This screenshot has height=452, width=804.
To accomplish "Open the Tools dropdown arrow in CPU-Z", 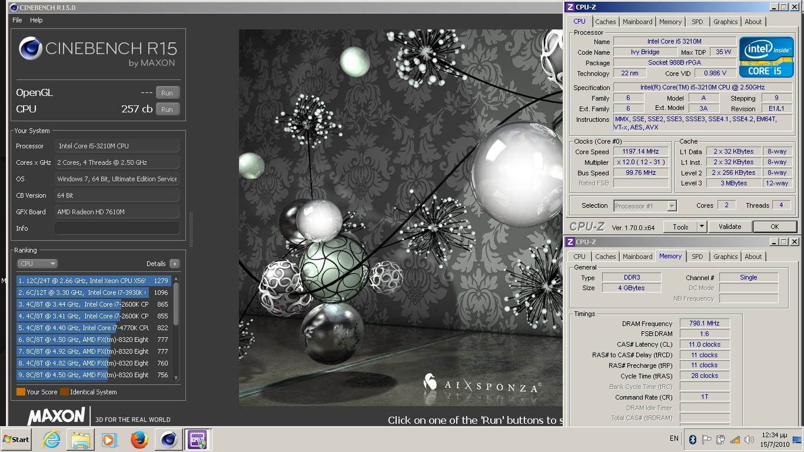I will pos(702,227).
